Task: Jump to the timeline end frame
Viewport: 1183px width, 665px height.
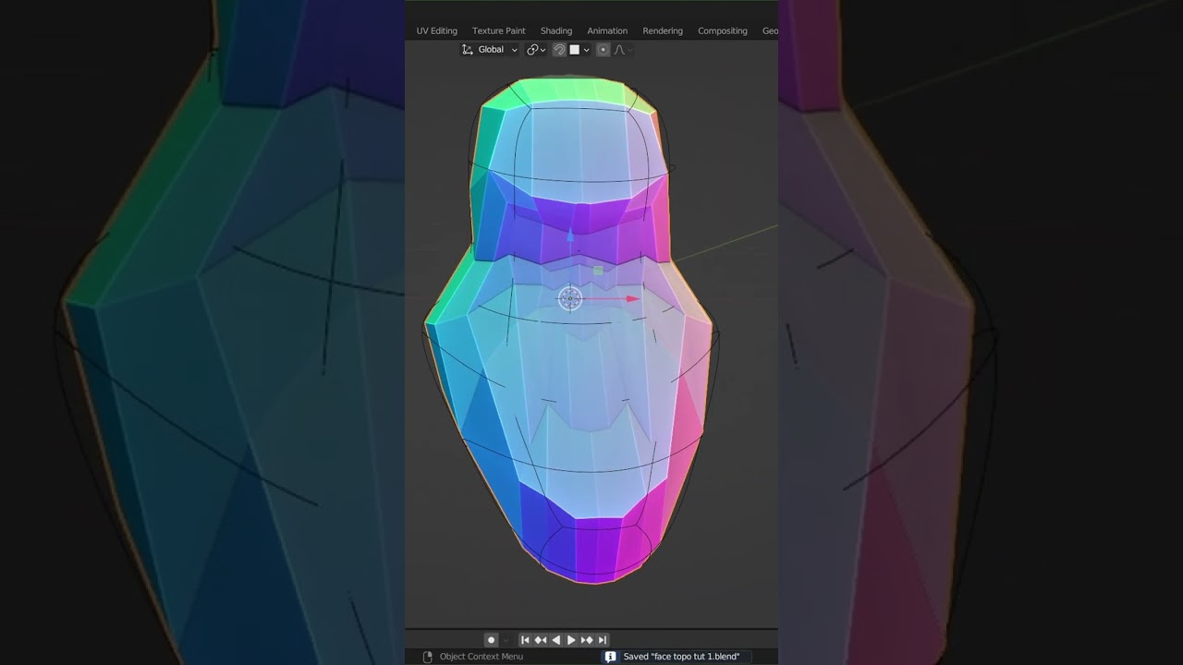Action: point(603,640)
